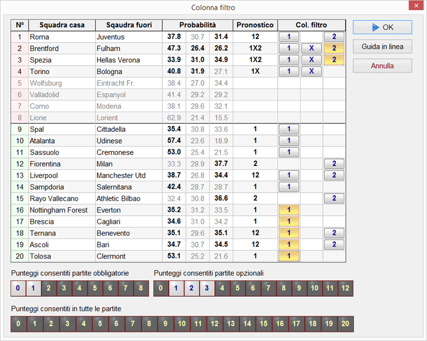This screenshot has height=341, width=427.
Task: Open the Guida in linea help
Action: pyautogui.click(x=382, y=46)
